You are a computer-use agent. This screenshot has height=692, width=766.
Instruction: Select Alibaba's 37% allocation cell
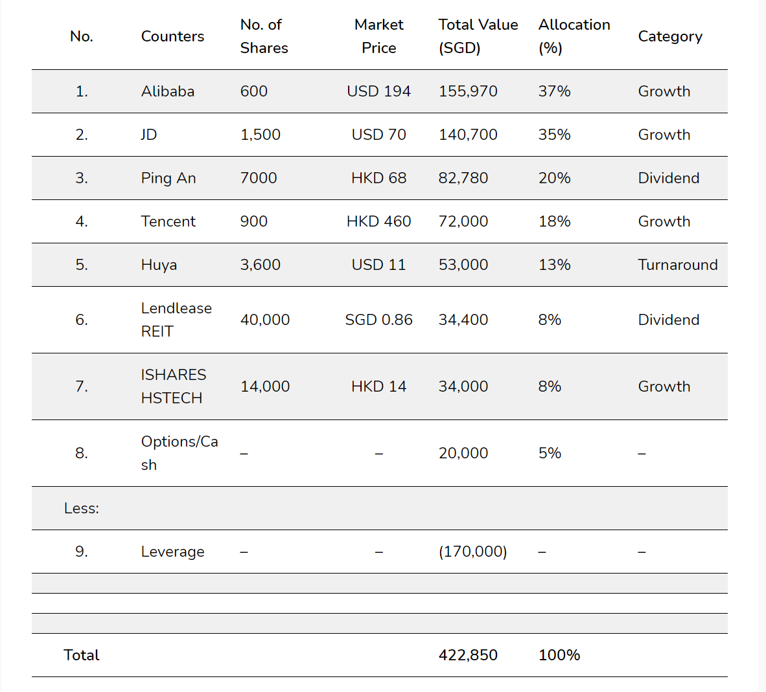click(x=554, y=91)
